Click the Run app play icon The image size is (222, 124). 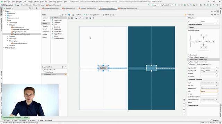point(176,5)
